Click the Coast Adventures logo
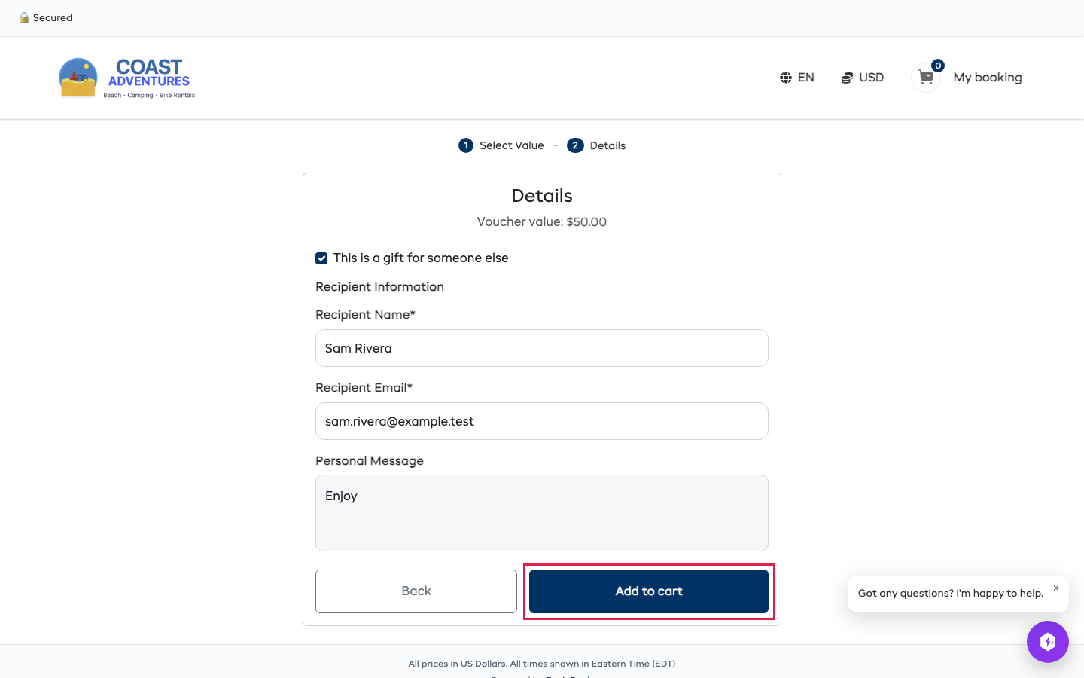Screen dimensions: 1084x678 127,78
